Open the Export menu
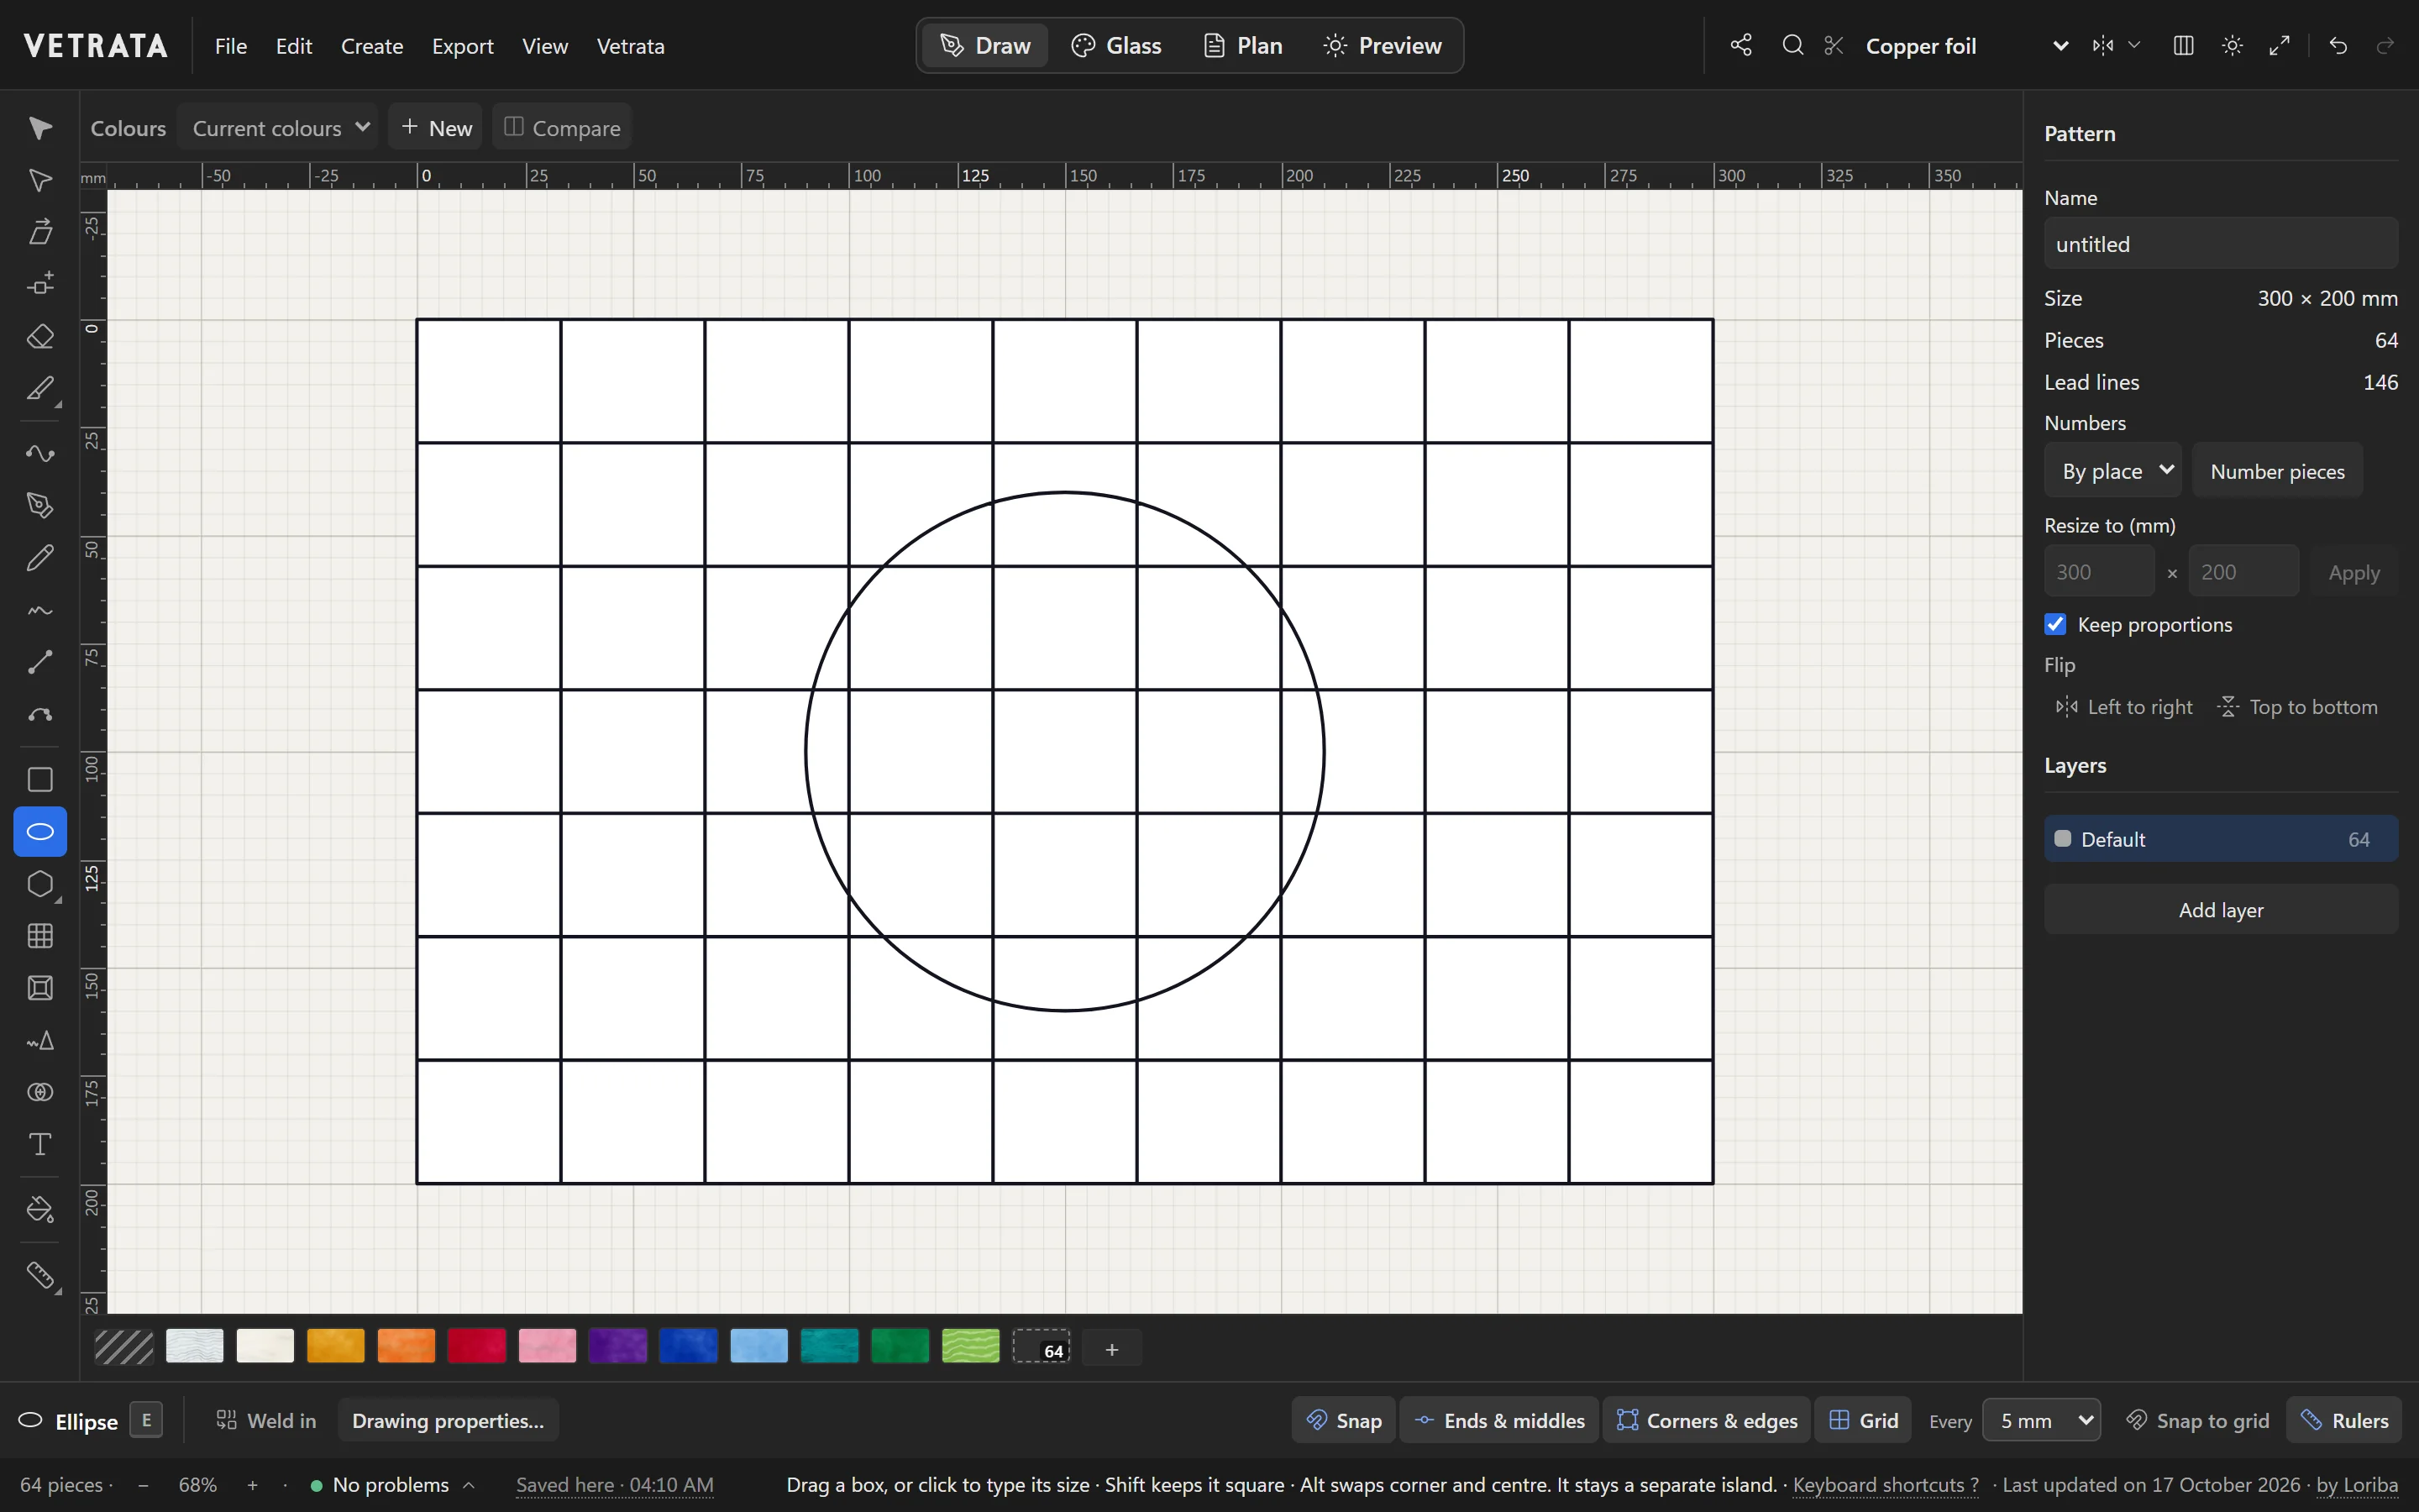 pos(463,45)
